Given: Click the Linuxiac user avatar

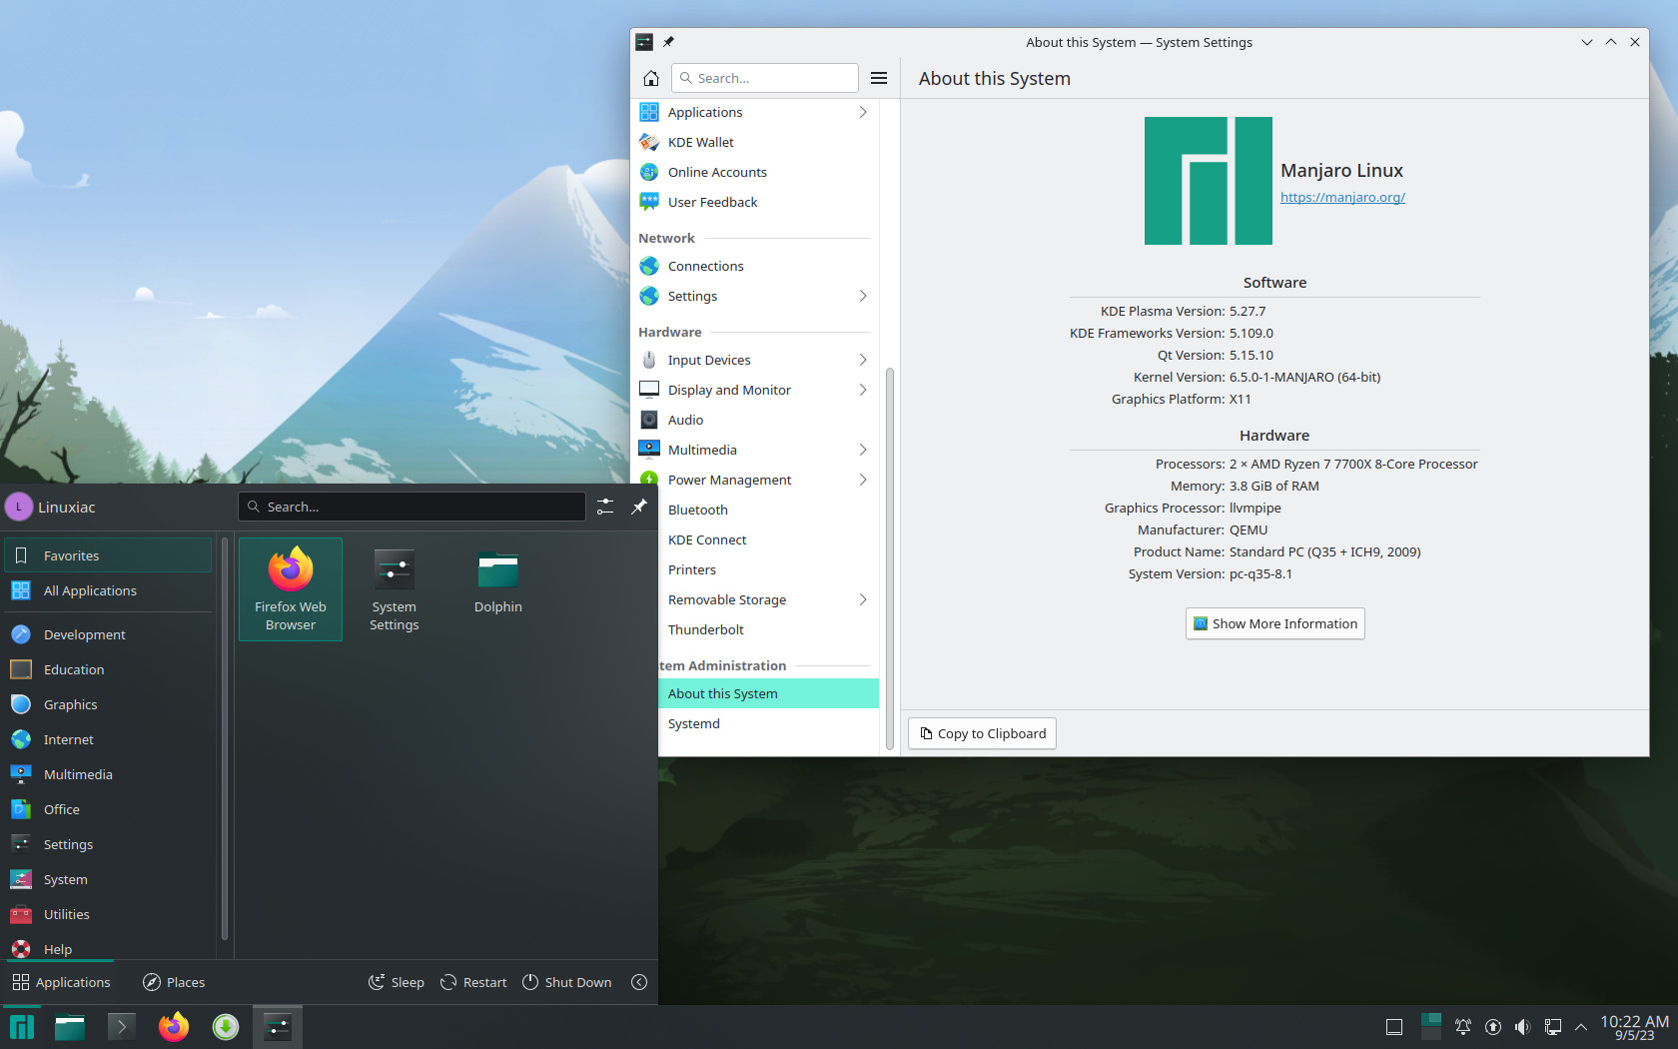Looking at the screenshot, I should point(19,507).
